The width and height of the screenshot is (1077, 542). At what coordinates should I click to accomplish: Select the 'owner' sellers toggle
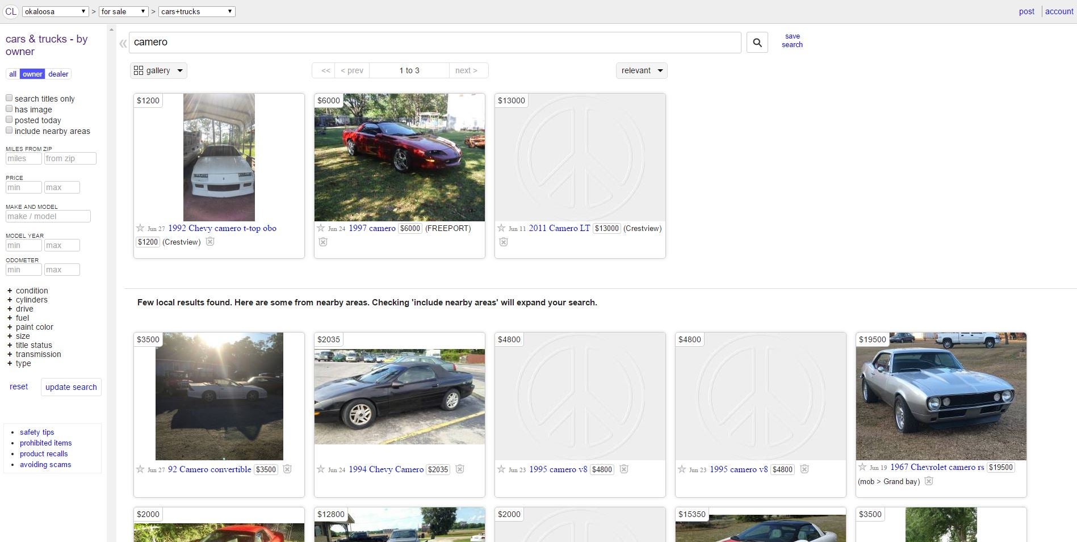(32, 74)
